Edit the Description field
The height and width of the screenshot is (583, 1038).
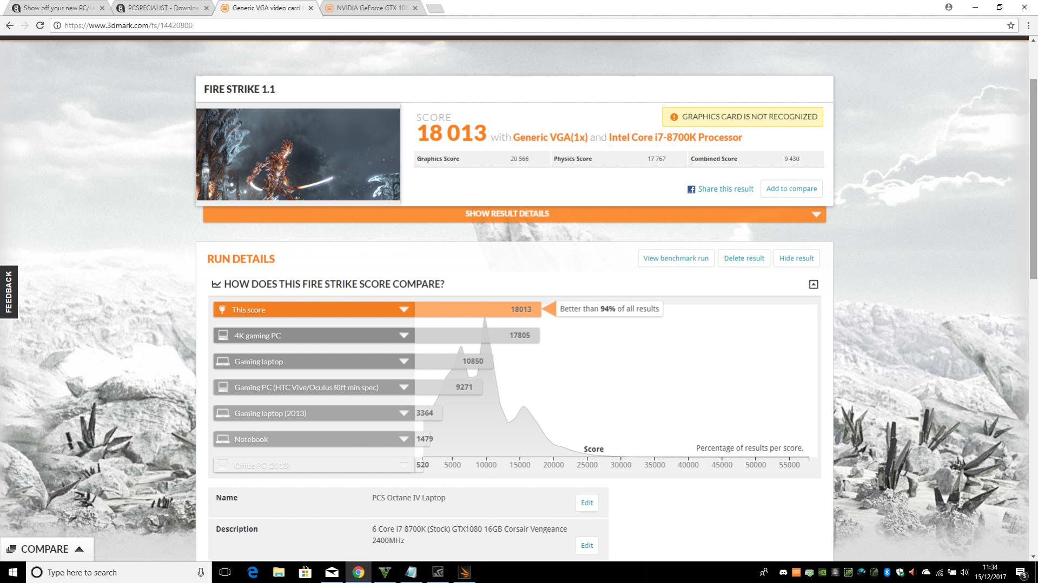(x=587, y=546)
